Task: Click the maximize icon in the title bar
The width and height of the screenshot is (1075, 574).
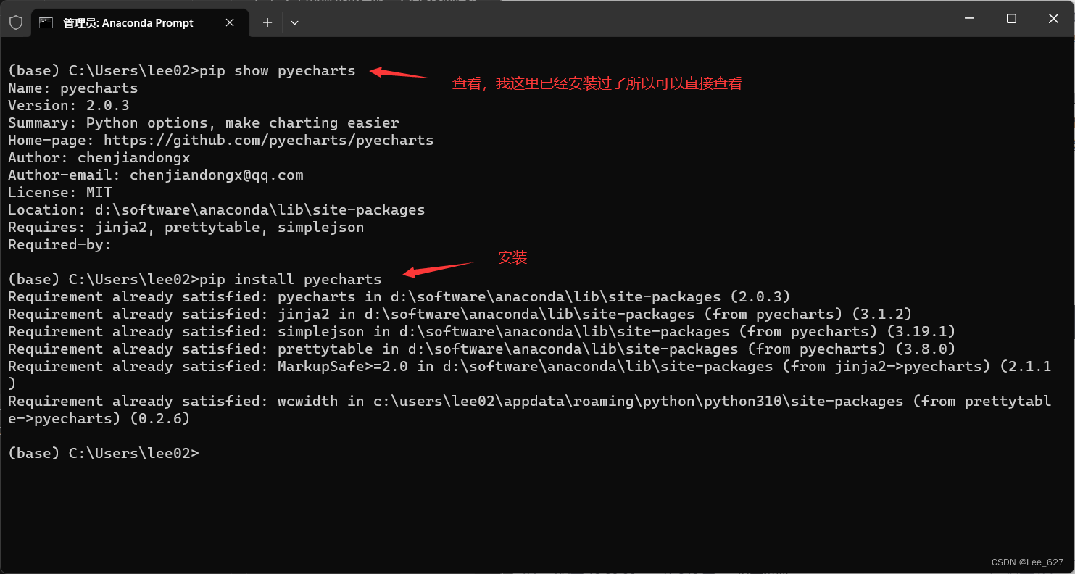Action: (x=1010, y=18)
